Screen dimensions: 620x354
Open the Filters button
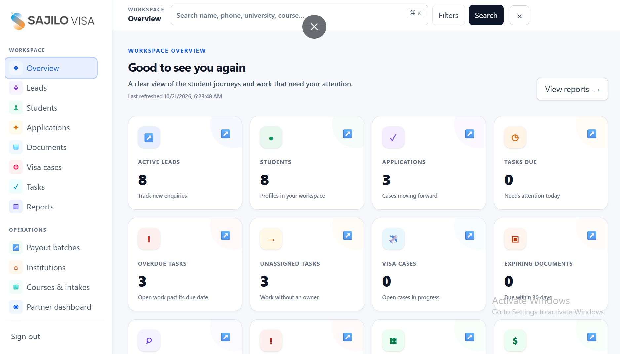(448, 15)
